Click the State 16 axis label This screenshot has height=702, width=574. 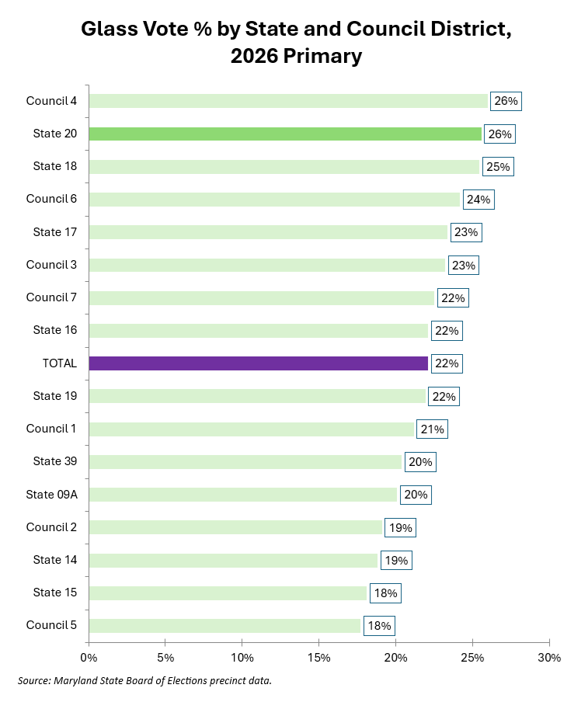coord(55,330)
